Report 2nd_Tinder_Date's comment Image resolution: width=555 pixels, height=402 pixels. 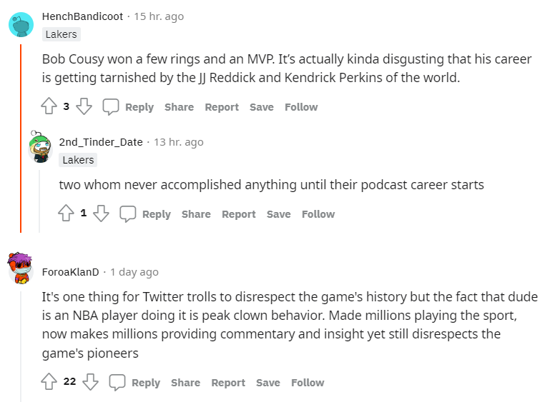(x=238, y=214)
